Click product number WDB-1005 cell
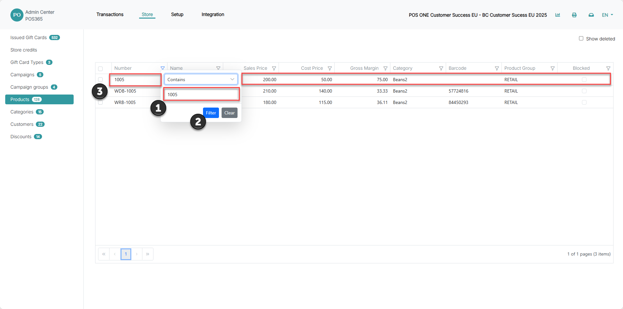 pyautogui.click(x=125, y=91)
